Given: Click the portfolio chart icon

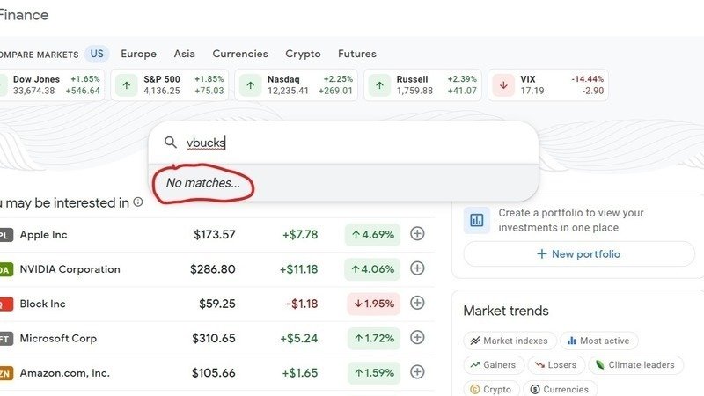Looking at the screenshot, I should tap(477, 220).
